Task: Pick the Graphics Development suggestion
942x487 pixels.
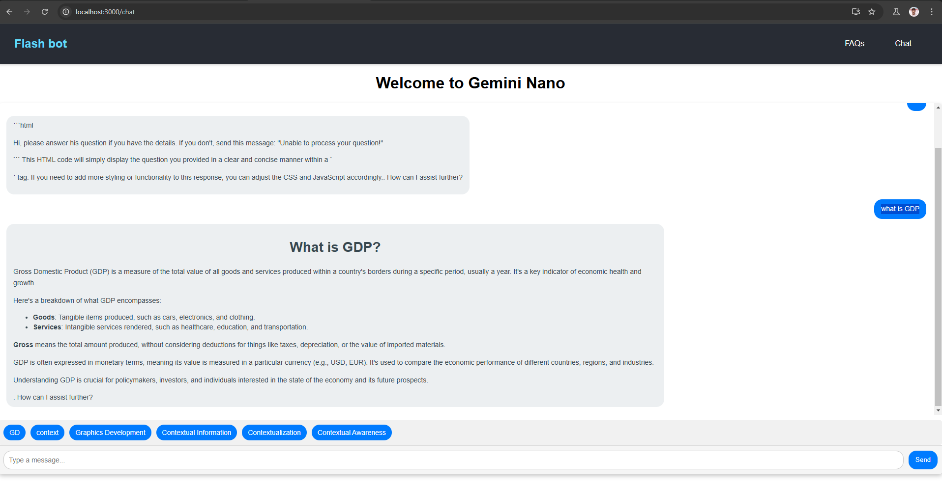Action: pos(110,433)
